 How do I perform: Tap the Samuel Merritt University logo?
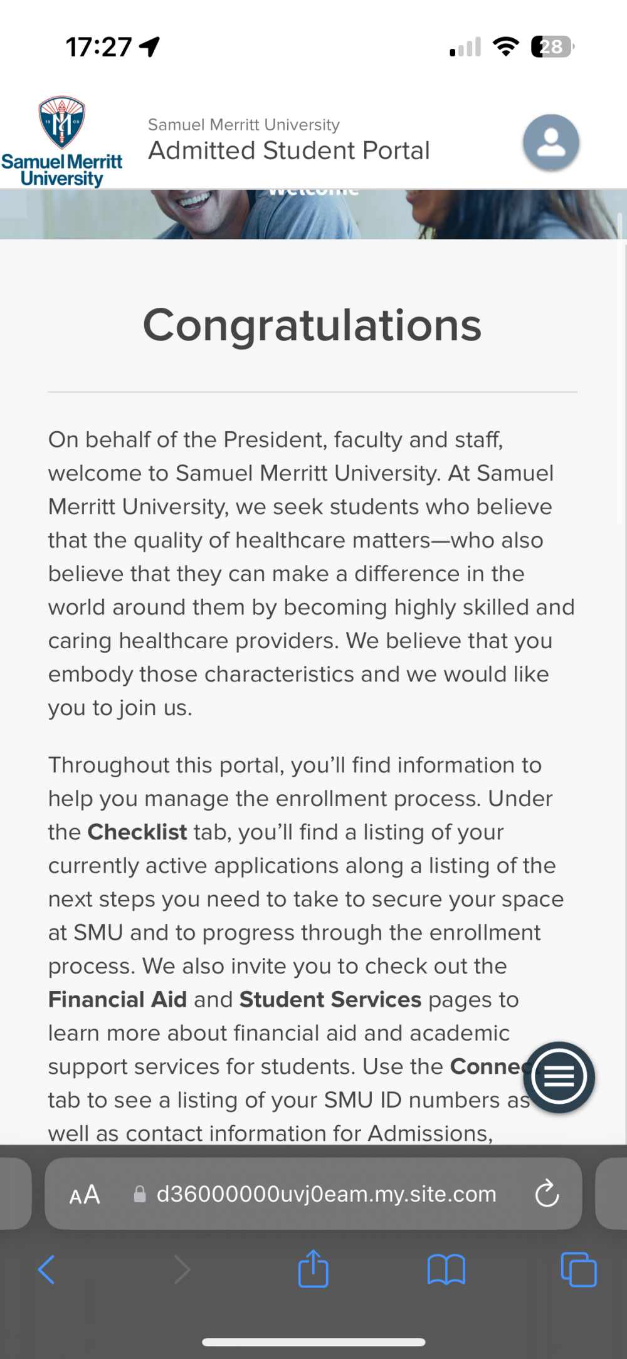61,142
